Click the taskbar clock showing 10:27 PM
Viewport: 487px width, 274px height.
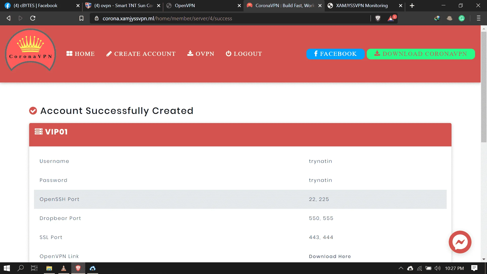tap(454, 268)
